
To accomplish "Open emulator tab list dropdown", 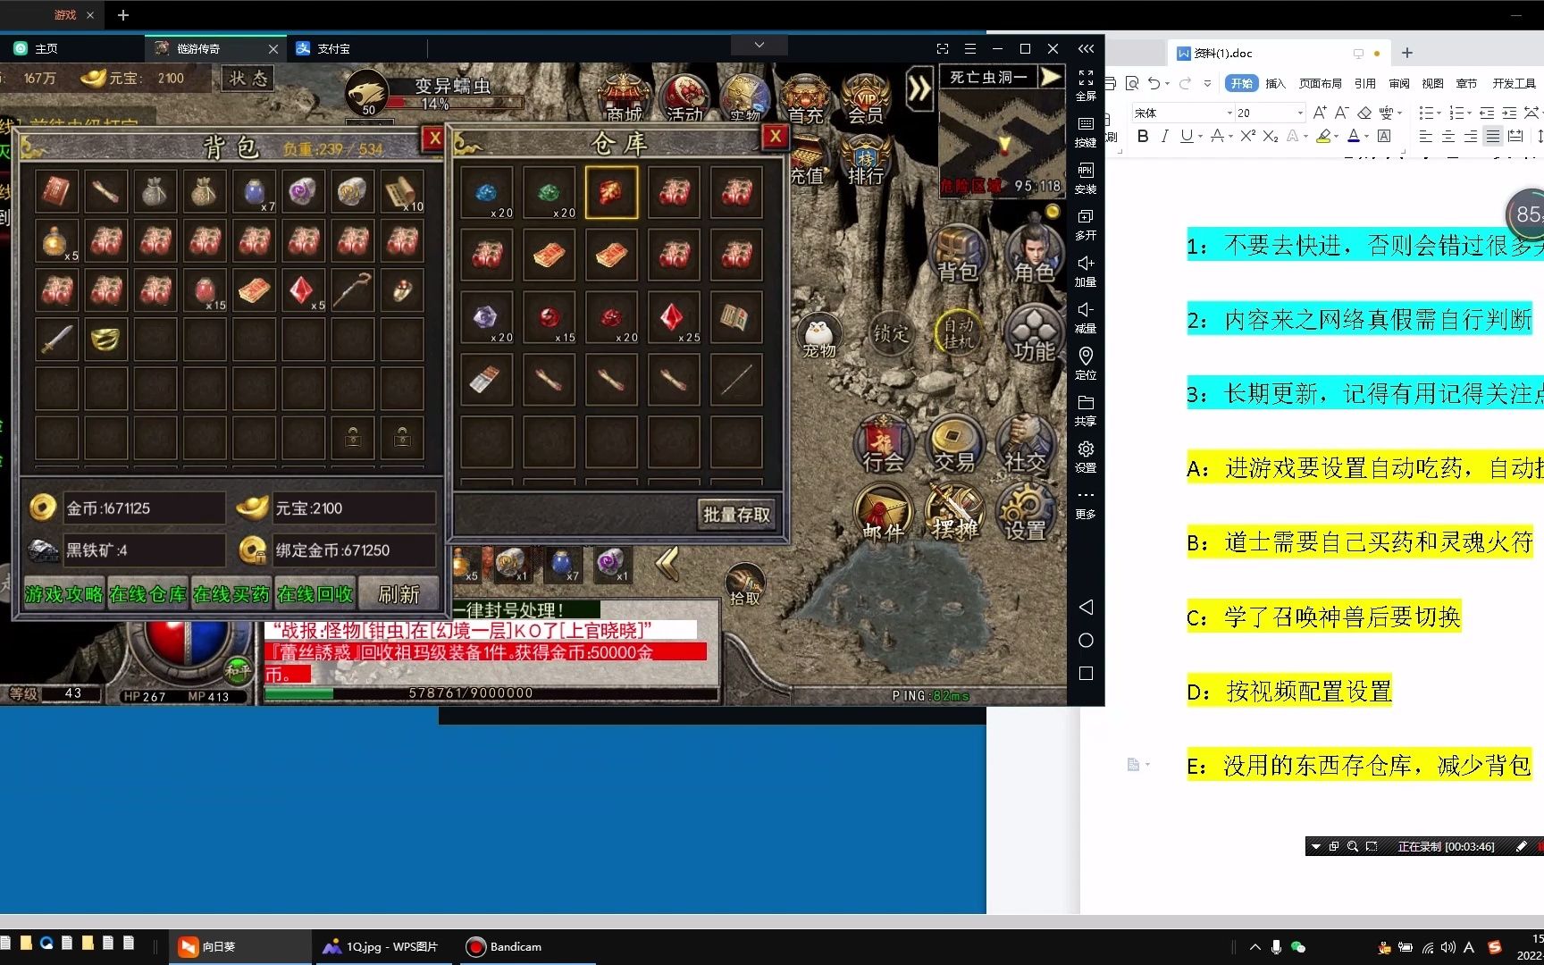I will pos(759,45).
